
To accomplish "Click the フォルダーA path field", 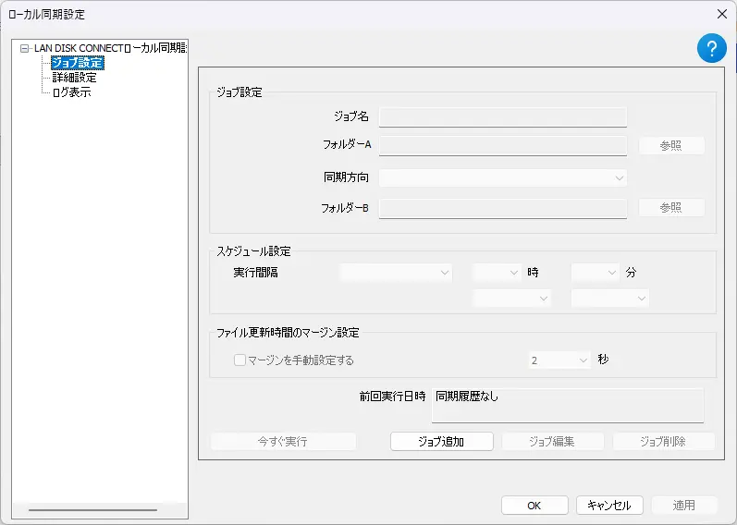I will click(503, 146).
